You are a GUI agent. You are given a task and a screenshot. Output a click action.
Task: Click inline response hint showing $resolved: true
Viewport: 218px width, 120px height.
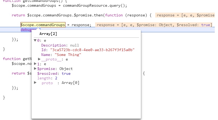pos(154,25)
